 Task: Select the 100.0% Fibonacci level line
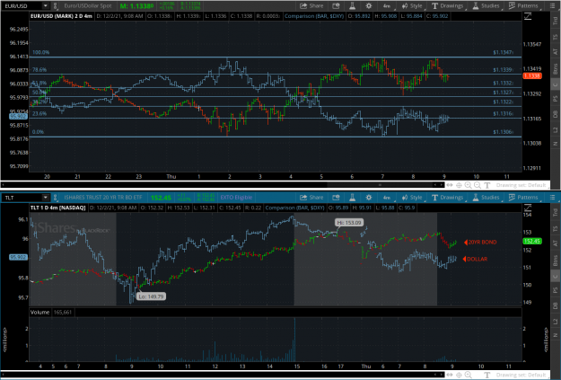click(x=276, y=57)
